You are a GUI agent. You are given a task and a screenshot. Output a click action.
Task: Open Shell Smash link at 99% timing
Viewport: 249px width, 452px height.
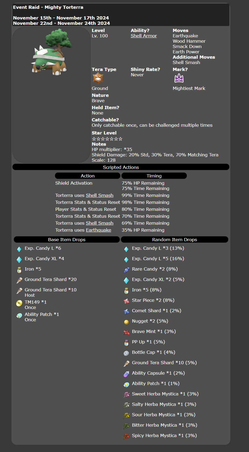[x=99, y=195]
